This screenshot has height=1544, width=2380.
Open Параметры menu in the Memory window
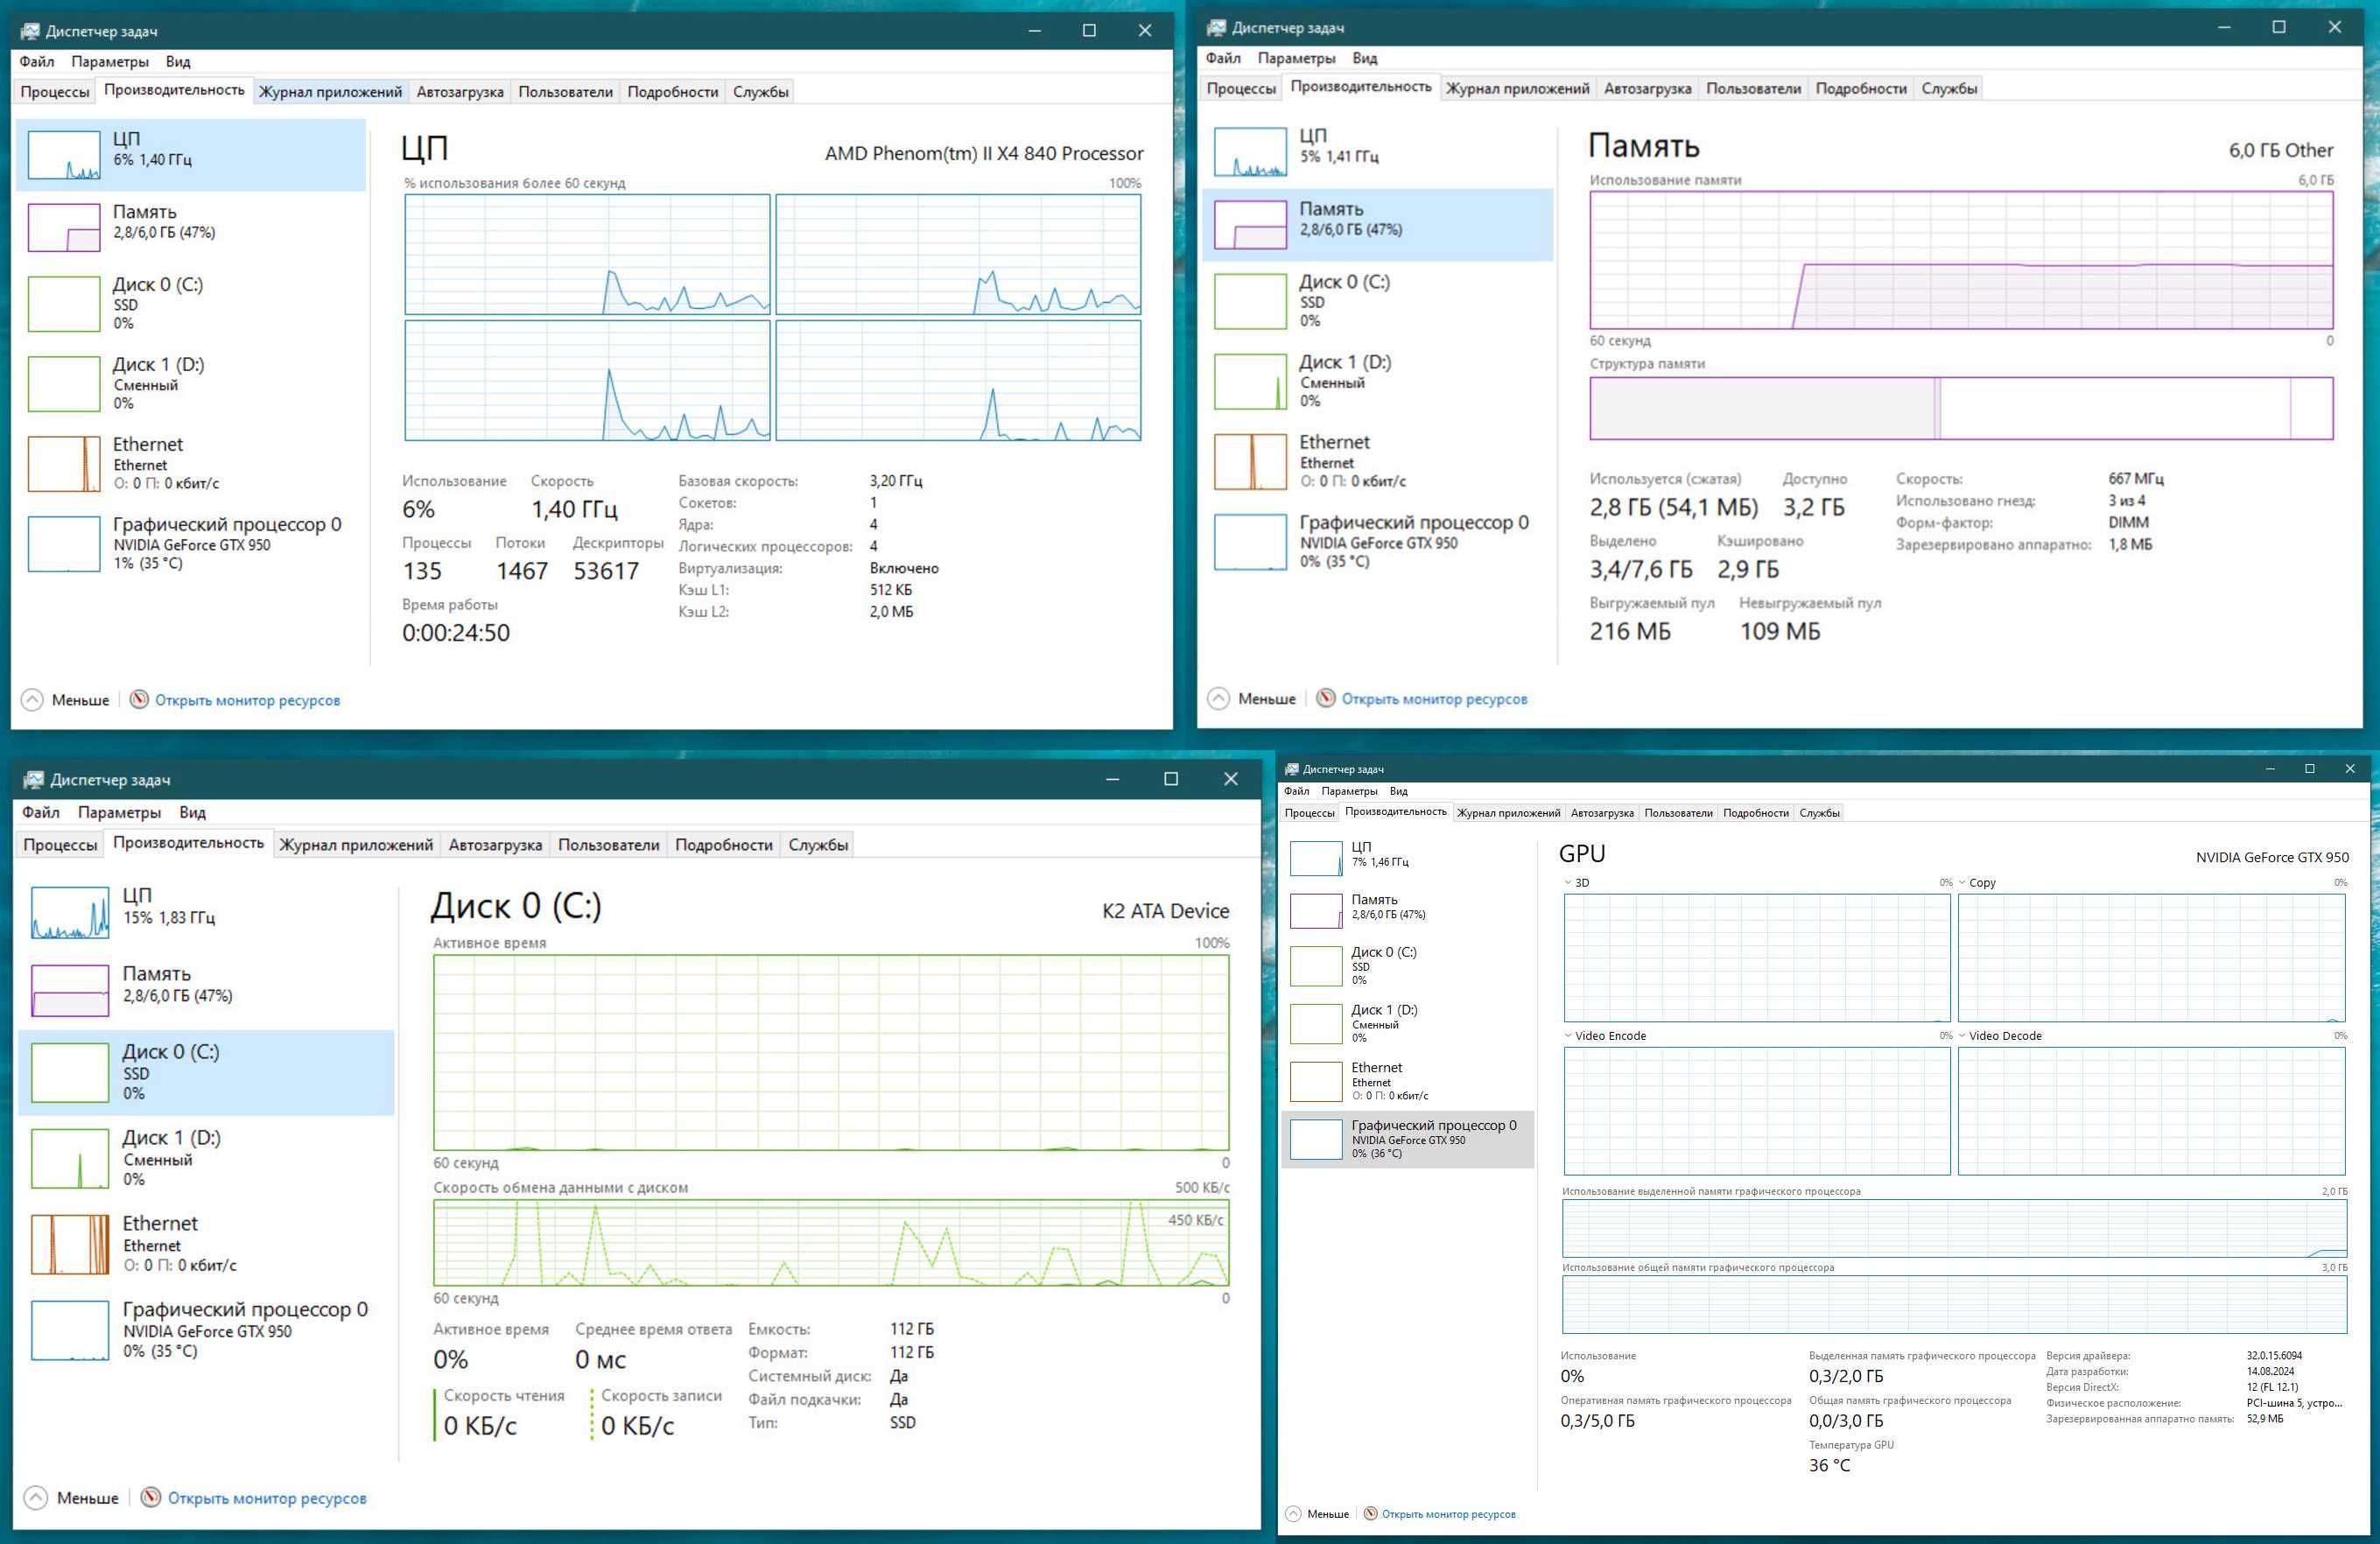(x=1296, y=58)
